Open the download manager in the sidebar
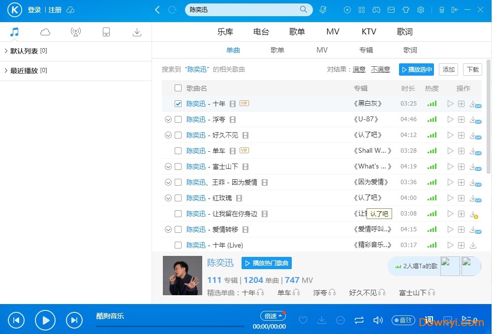The image size is (492, 334). tap(137, 31)
